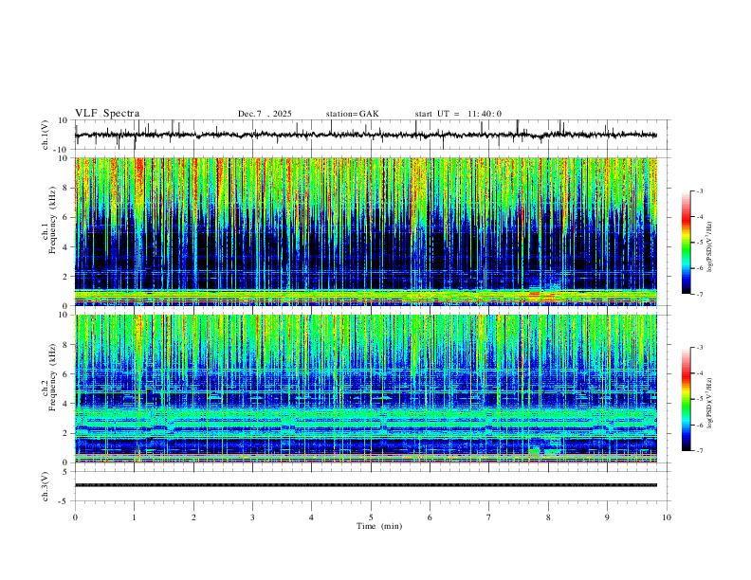Click the log(PSD) label beside ch.1 color bar
This screenshot has height=580, width=751.
point(709,247)
